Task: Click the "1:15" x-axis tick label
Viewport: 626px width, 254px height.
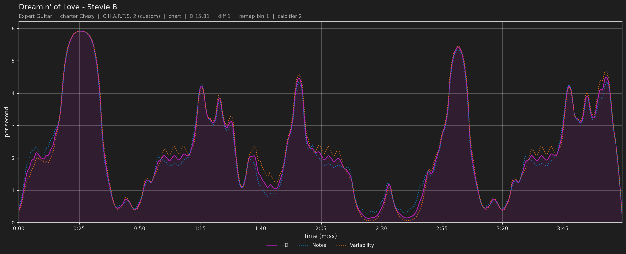Action: [x=200, y=228]
